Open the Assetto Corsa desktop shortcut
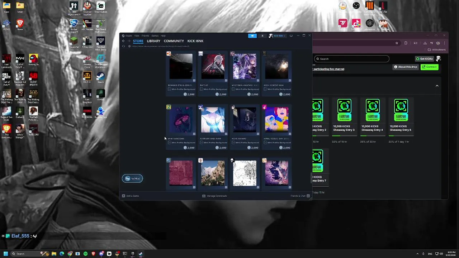The width and height of the screenshot is (459, 258). pyautogui.click(x=87, y=61)
